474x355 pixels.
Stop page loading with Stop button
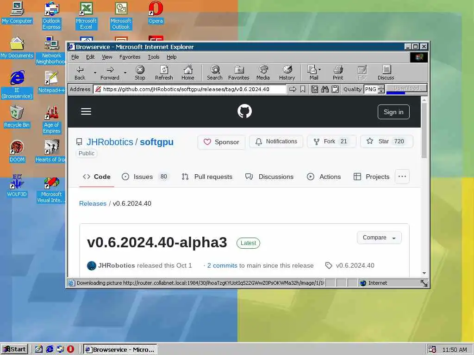point(140,73)
